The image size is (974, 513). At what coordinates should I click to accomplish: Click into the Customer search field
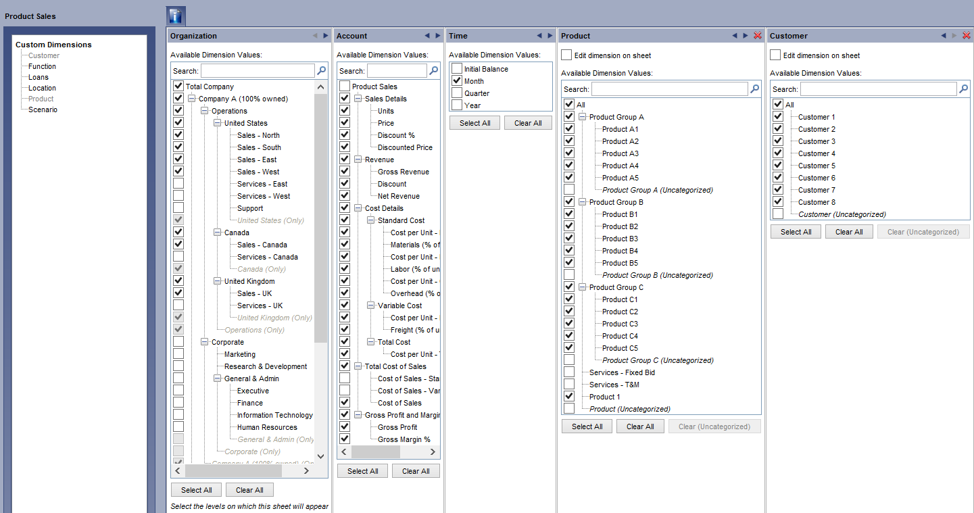878,89
